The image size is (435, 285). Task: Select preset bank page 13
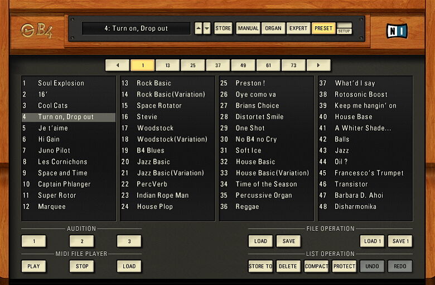pos(167,65)
